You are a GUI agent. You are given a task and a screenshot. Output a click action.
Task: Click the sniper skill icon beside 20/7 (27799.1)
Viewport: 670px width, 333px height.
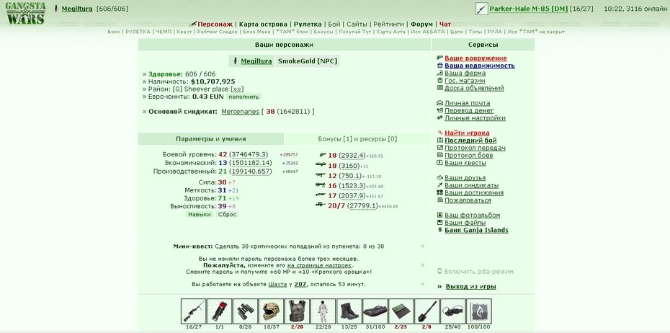coord(321,205)
